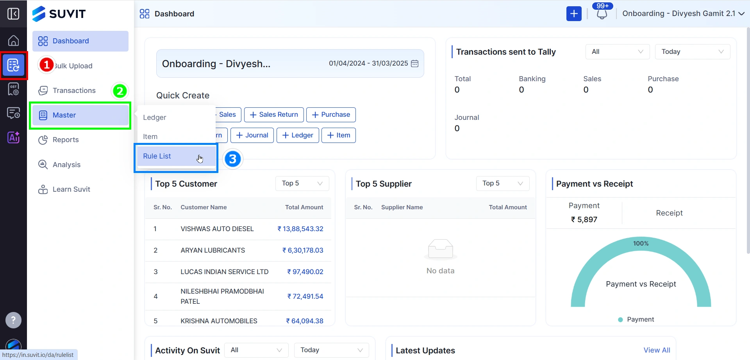
Task: Open Reports in the side menu
Action: pyautogui.click(x=80, y=140)
